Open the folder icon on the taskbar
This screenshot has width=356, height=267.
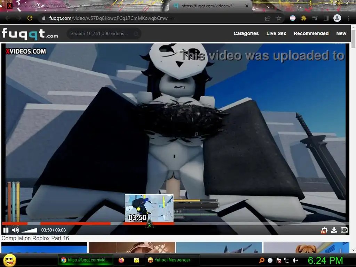click(x=136, y=260)
